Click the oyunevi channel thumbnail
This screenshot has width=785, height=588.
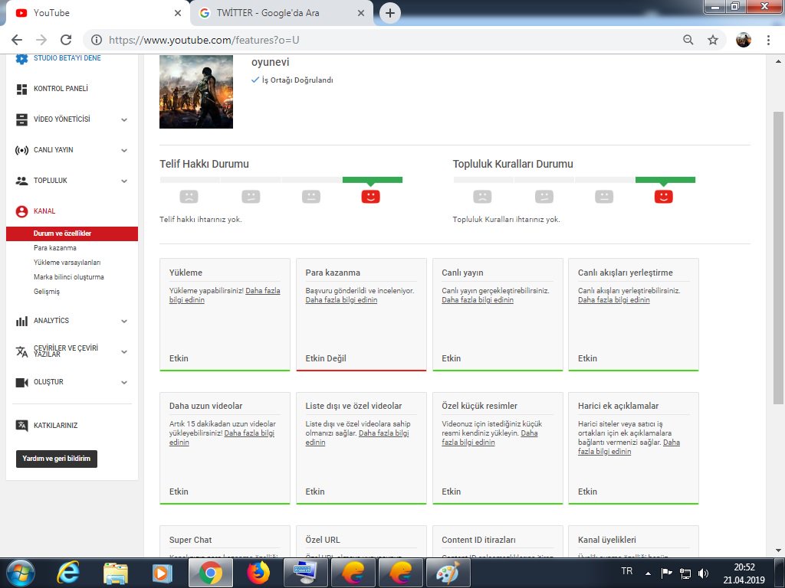(196, 92)
